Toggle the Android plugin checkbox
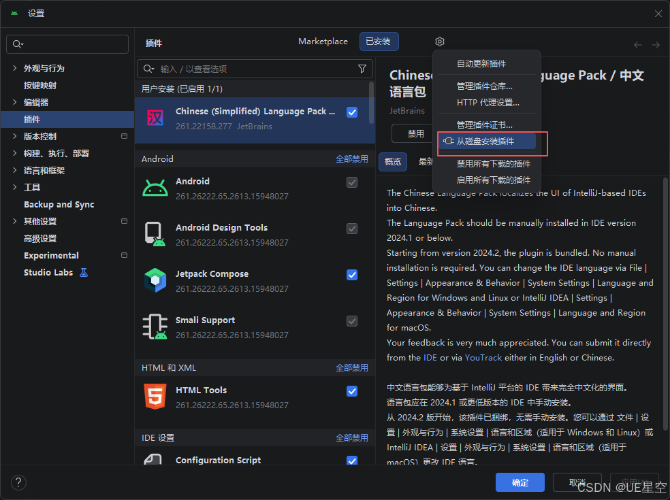The image size is (670, 500). [x=352, y=182]
